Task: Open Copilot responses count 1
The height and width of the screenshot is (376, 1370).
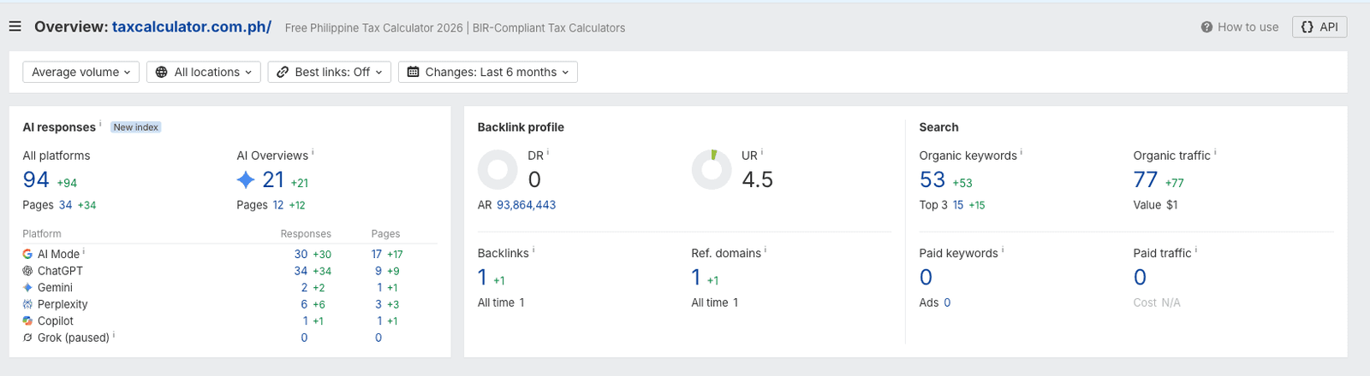Action: pyautogui.click(x=305, y=321)
